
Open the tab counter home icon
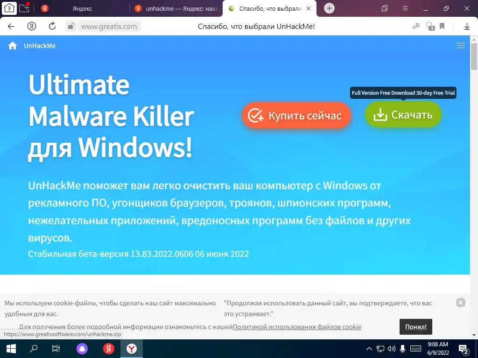pos(9,8)
